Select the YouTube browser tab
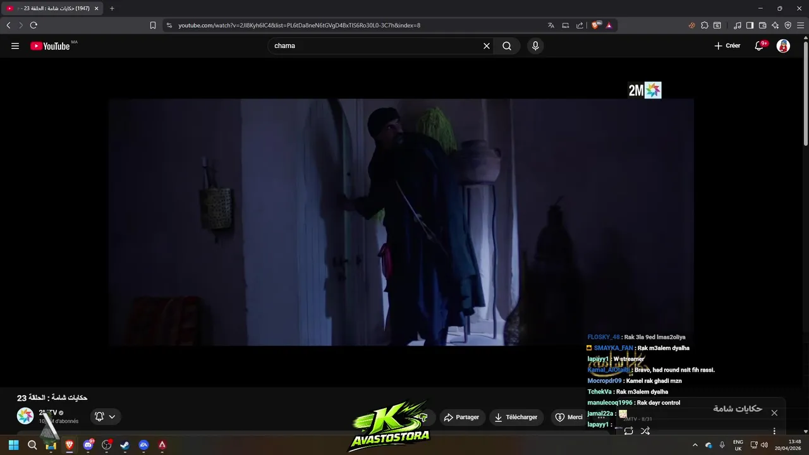 (52, 8)
